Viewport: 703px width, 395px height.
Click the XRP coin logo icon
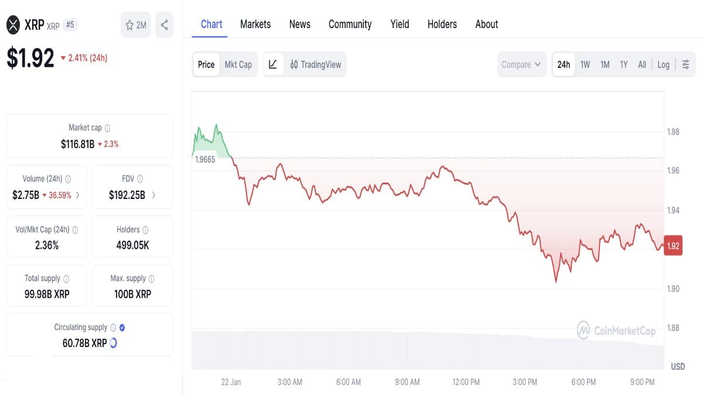tap(13, 25)
